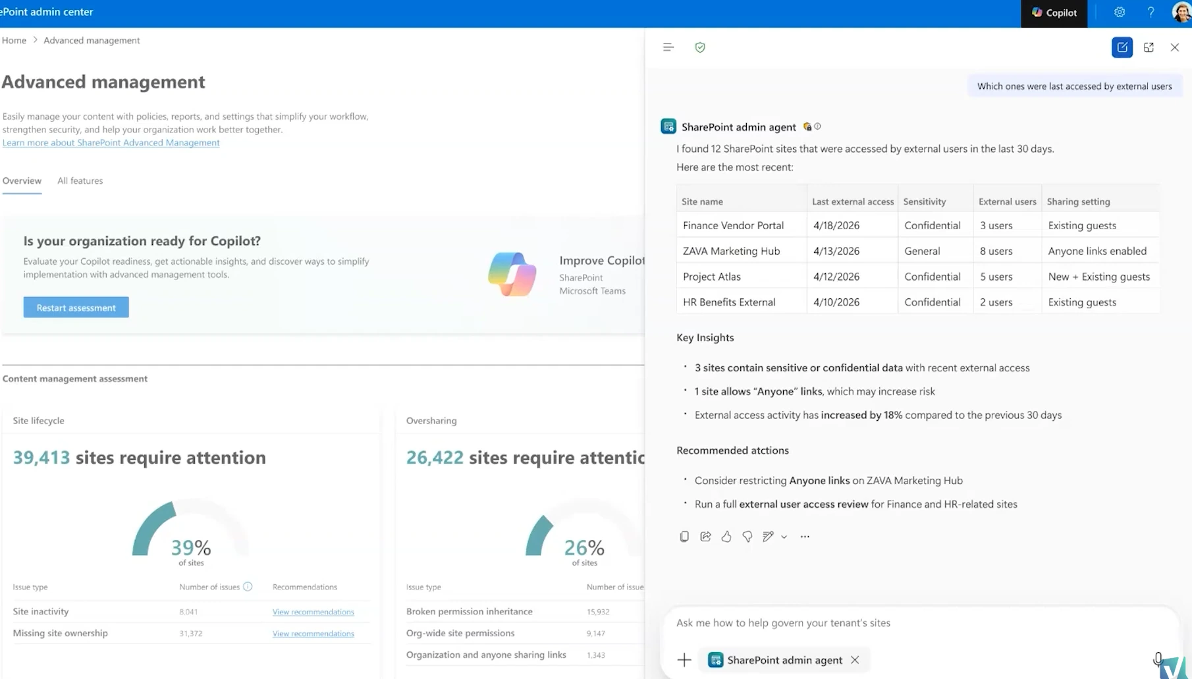The image size is (1192, 679).
Task: Click the Anyone links enabled cell
Action: tap(1100, 251)
